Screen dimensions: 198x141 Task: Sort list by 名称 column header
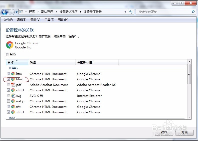tap(17, 62)
